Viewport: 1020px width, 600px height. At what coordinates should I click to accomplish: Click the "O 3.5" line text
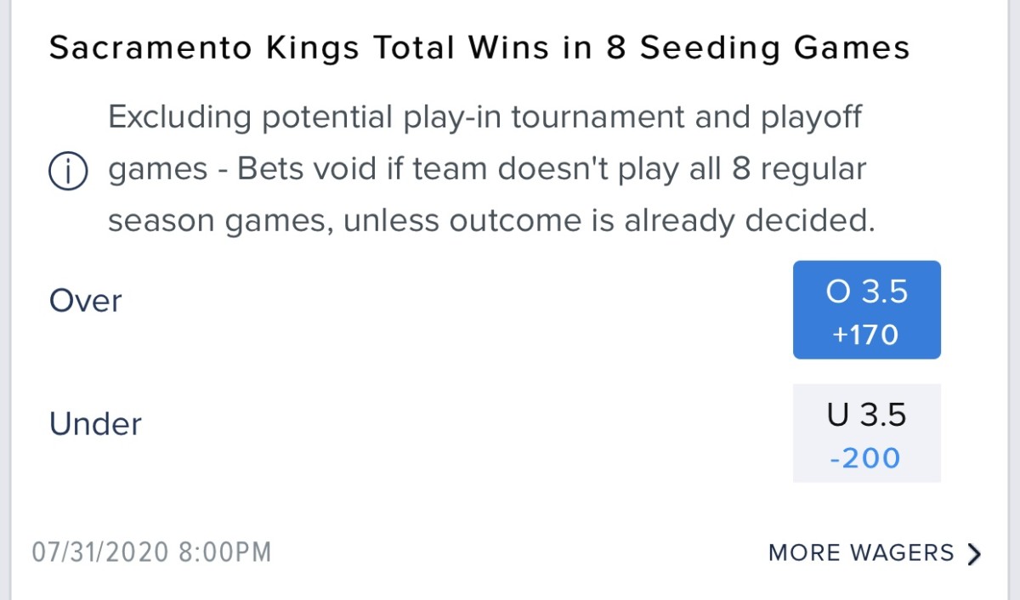point(866,292)
